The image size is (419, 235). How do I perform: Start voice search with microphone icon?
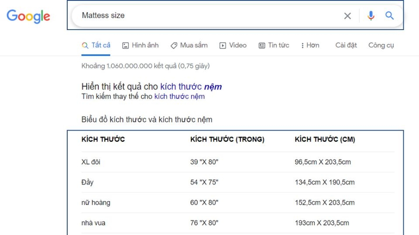[x=371, y=16]
